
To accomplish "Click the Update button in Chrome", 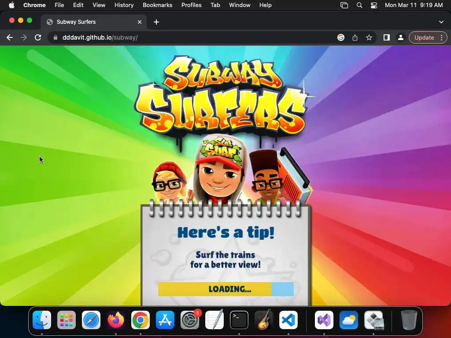I will point(424,38).
